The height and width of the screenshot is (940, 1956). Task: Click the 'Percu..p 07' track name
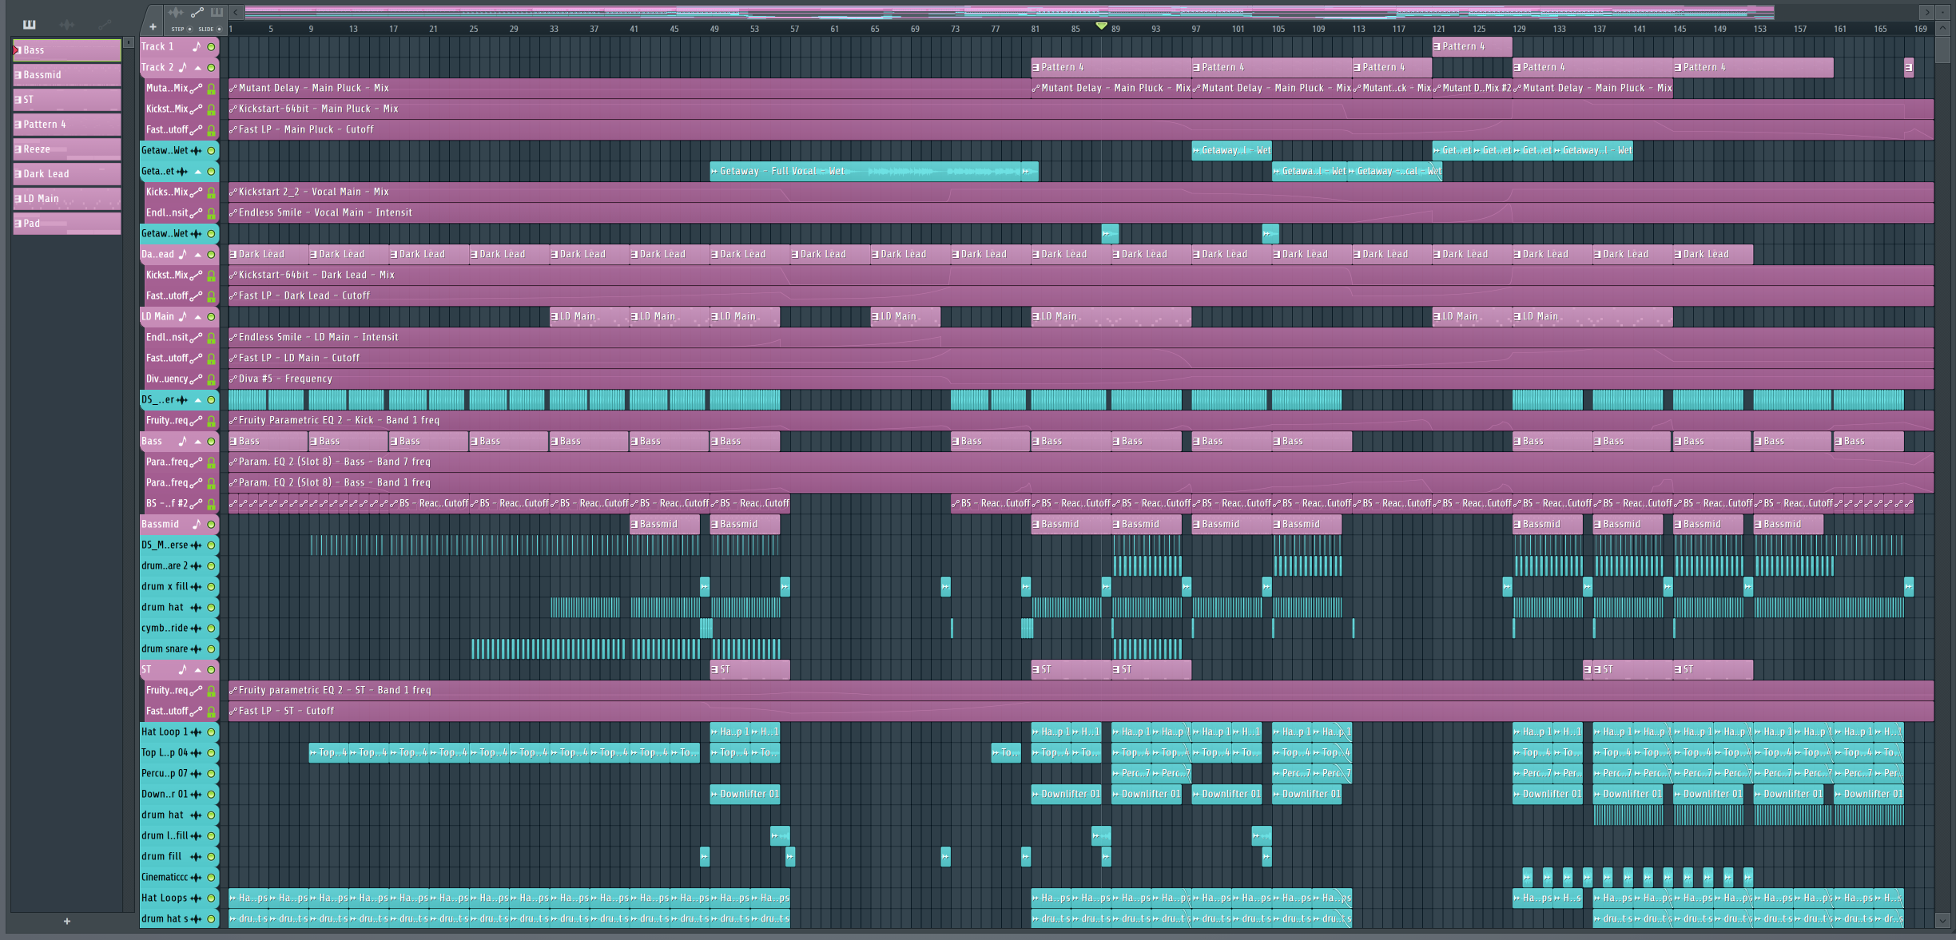(x=164, y=773)
